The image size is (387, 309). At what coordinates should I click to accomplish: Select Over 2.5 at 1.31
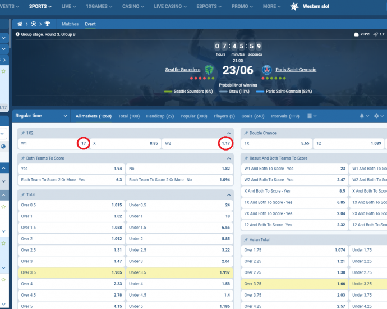[x=71, y=250]
